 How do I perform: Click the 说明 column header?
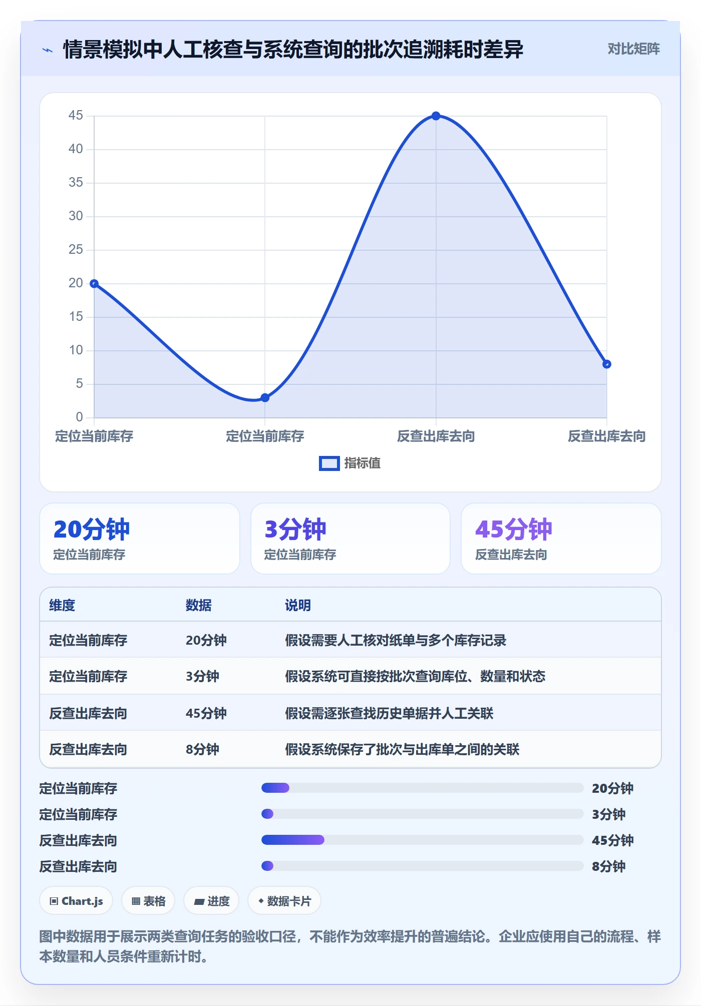(x=298, y=605)
